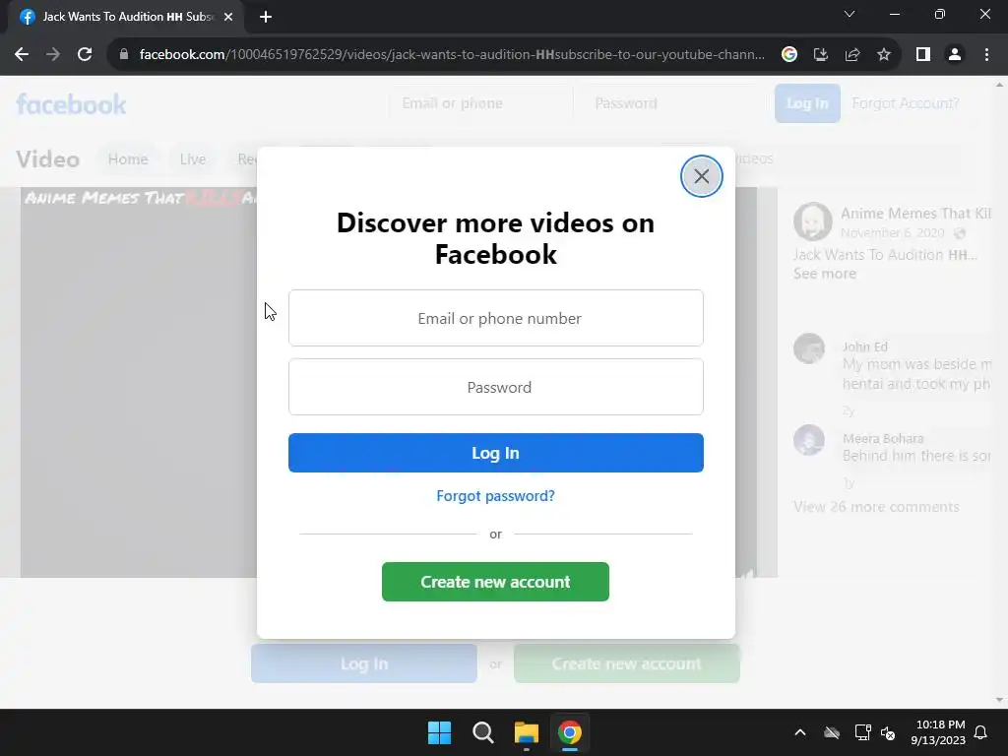
Task: Select the Jack Wants To Audition HH tab
Action: tap(127, 17)
